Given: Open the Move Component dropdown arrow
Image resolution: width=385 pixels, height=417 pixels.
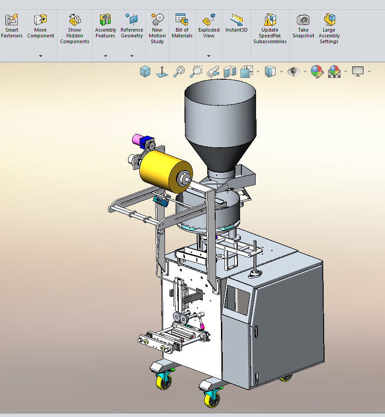Looking at the screenshot, I should 40,56.
